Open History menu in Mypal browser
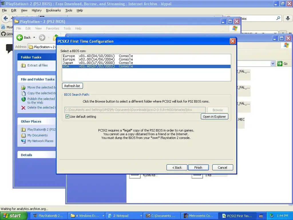This screenshot has width=293, height=220. coord(37,10)
